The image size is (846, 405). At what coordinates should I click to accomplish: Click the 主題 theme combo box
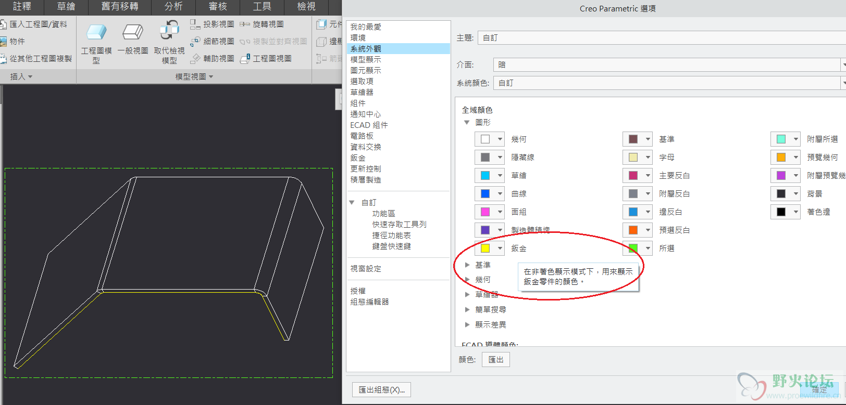click(x=662, y=38)
